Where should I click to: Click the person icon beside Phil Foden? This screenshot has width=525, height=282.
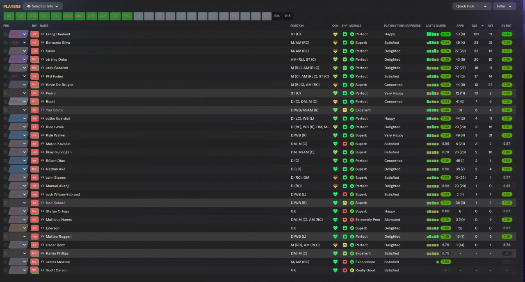coord(43,76)
